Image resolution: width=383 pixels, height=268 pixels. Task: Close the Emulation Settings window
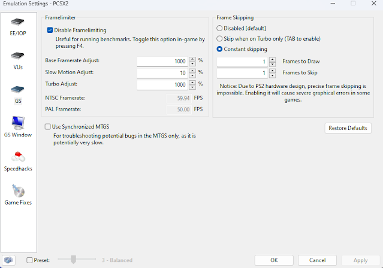point(374,4)
